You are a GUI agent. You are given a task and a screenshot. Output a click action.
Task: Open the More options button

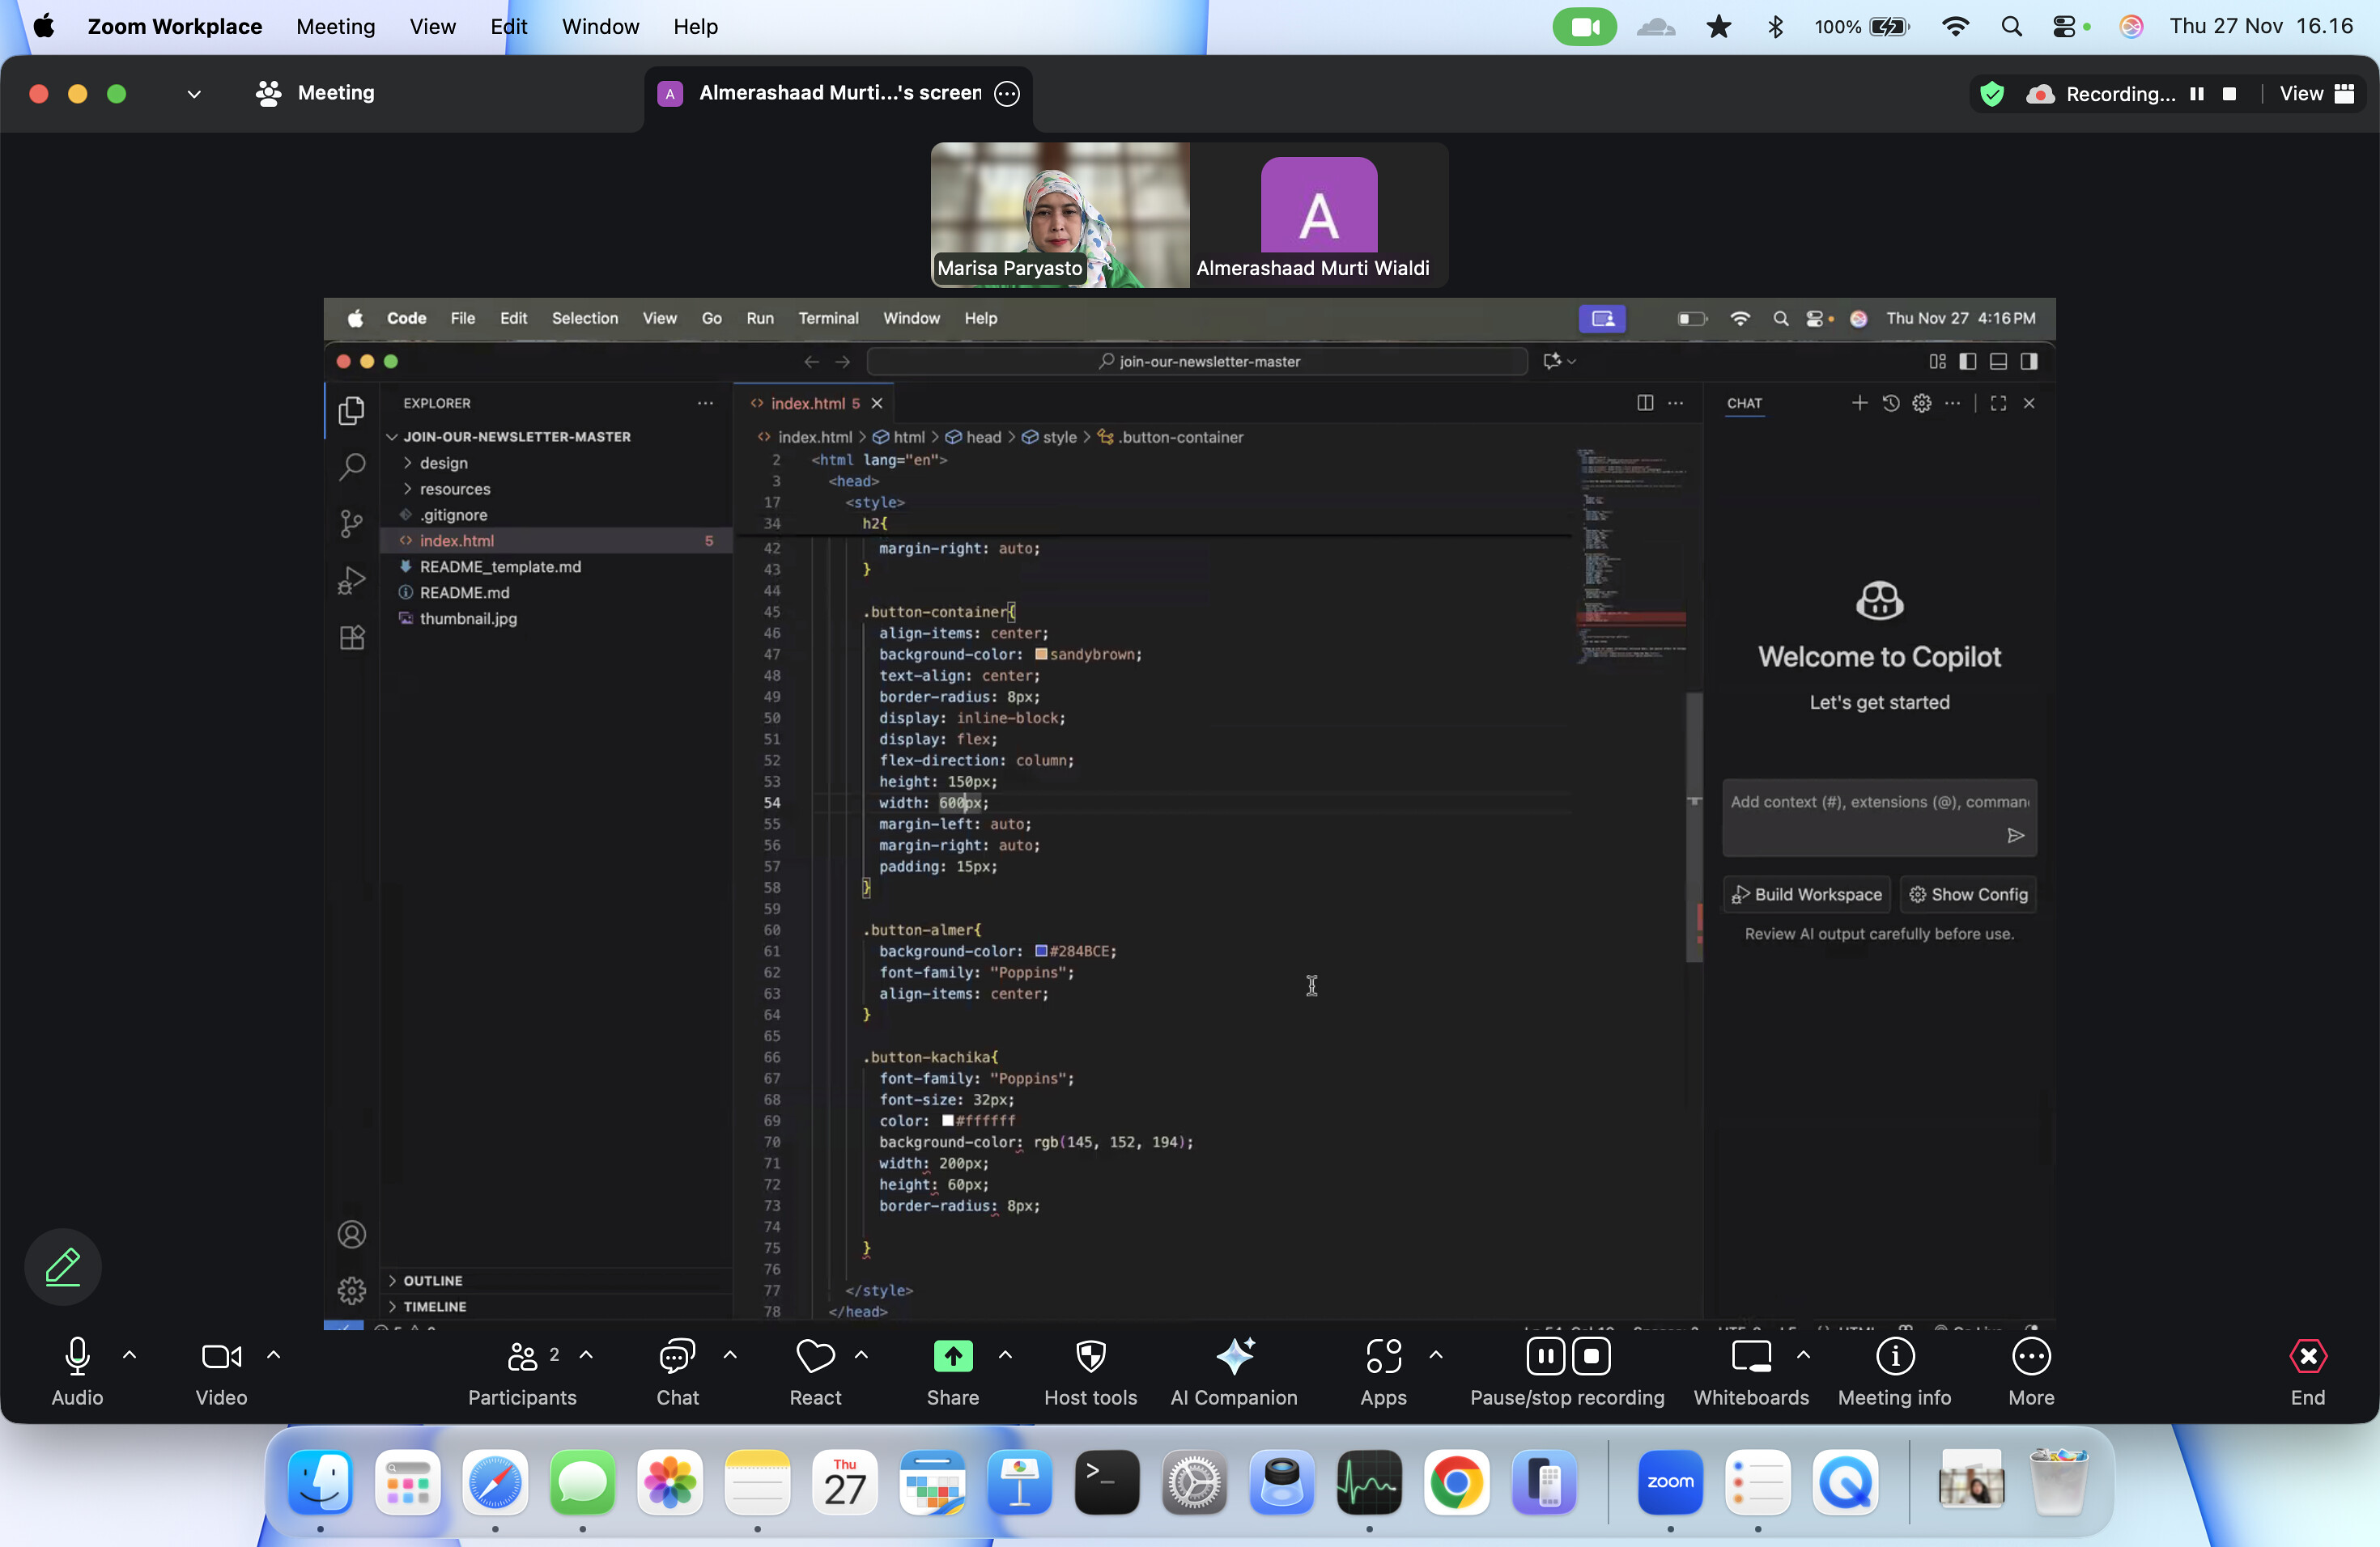(2030, 1357)
